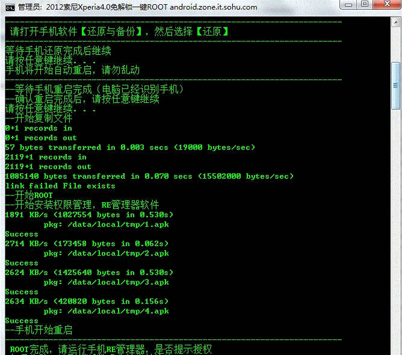
Task: Click line '1891 KB/s (1027554 bytes in 0.530s)'
Action: coord(89,215)
